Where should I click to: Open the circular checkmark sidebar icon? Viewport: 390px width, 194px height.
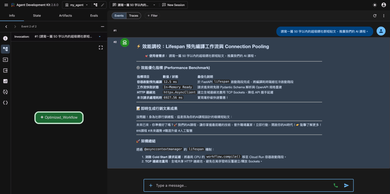[x=5, y=92]
